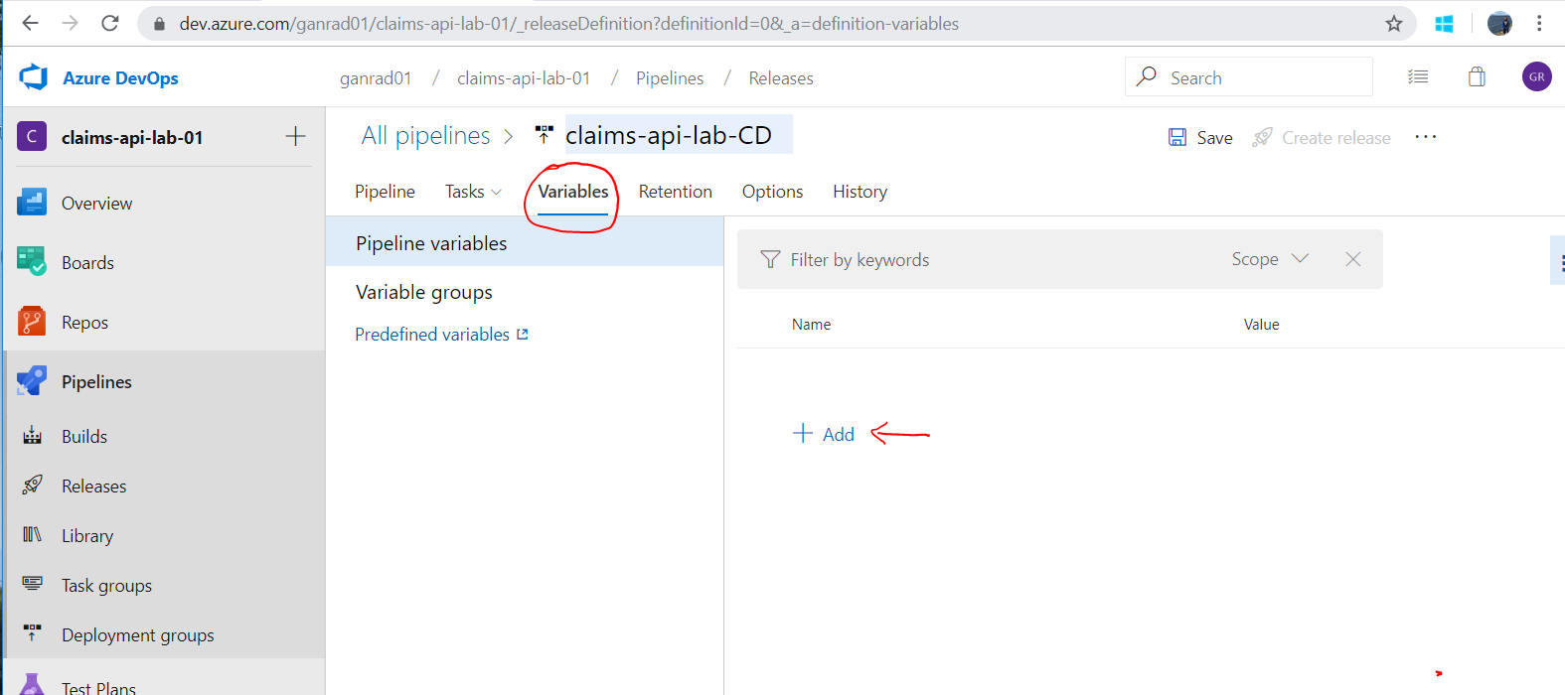Viewport: 1565px width, 695px height.
Task: Click the claims-api-lab-01 breadcrumb
Action: (524, 77)
